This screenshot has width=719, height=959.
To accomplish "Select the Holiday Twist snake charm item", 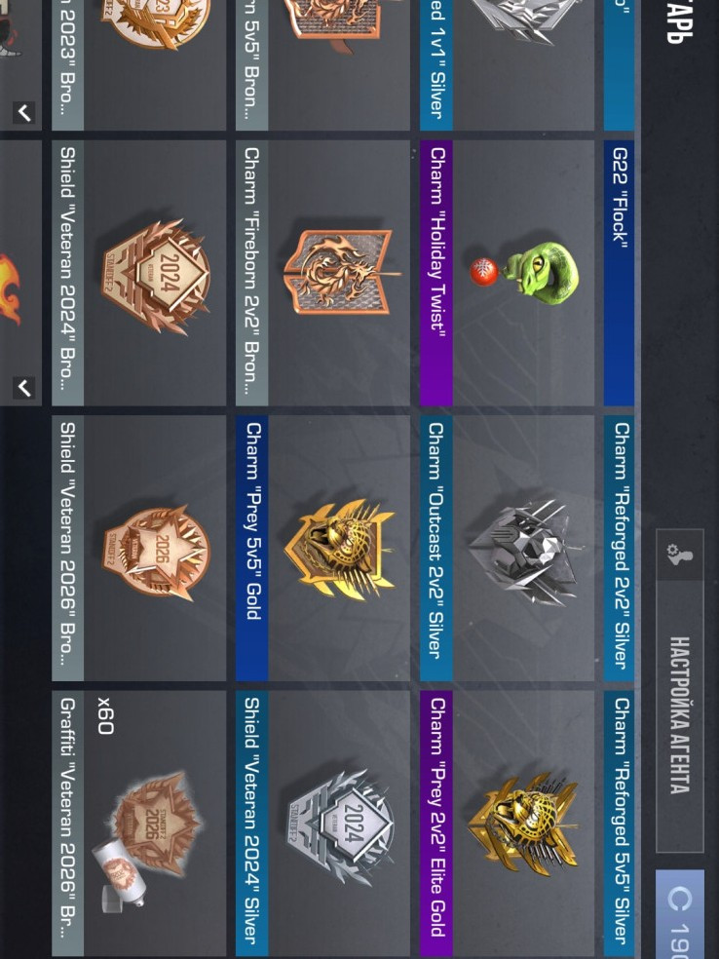I will (507, 273).
